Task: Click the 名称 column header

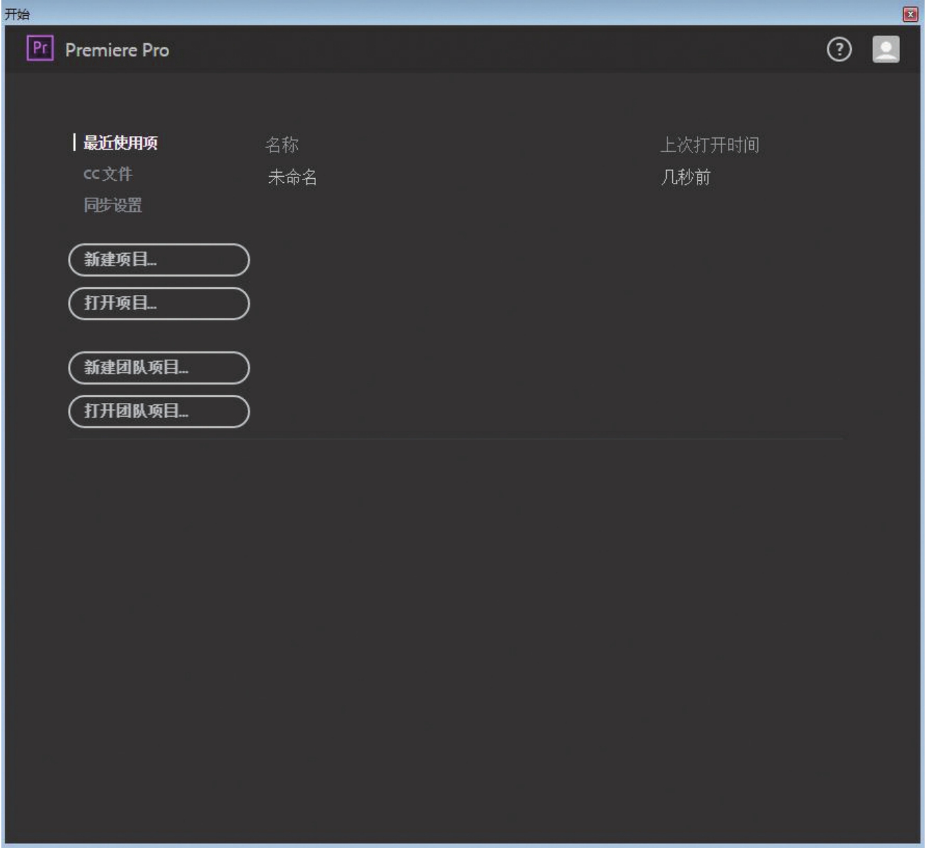Action: (282, 144)
